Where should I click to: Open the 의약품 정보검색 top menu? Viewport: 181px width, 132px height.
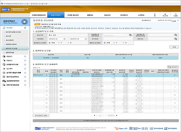[x=73, y=15]
